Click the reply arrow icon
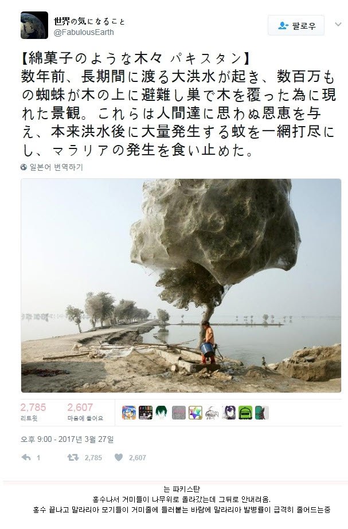 (26, 457)
